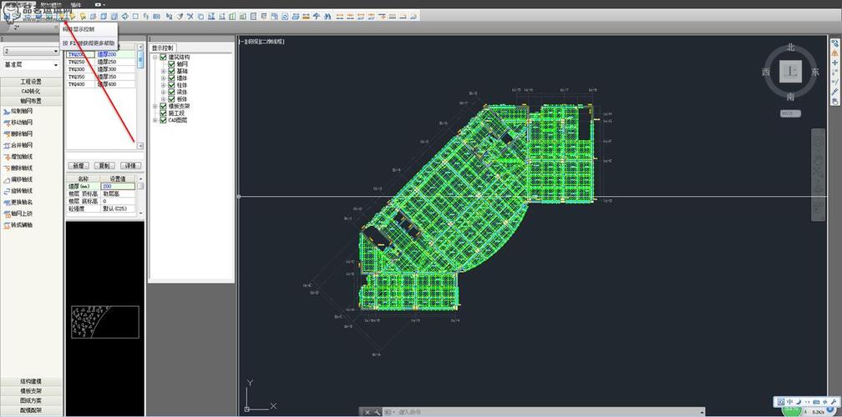Toggle the 梁体 visibility checkbox
This screenshot has height=417, width=842.
pyautogui.click(x=172, y=93)
